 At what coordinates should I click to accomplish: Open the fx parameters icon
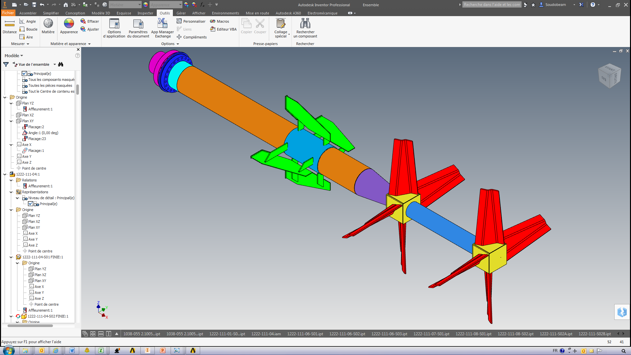202,5
